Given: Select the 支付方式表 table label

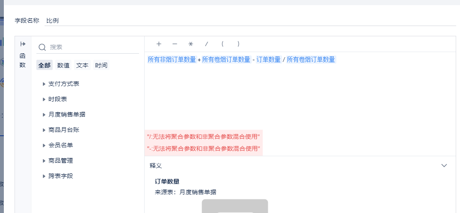Looking at the screenshot, I should [64, 84].
